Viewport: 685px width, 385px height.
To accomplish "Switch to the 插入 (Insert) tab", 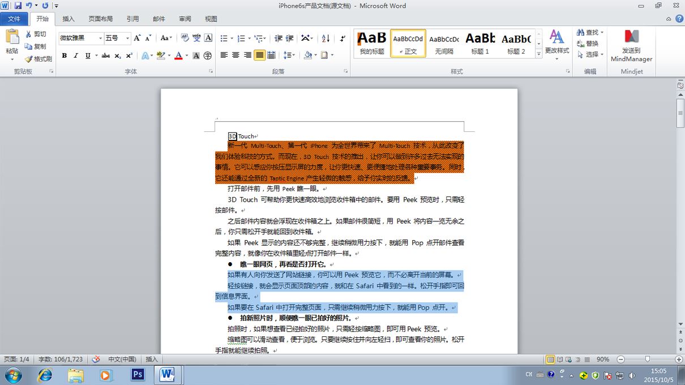I will pos(68,19).
